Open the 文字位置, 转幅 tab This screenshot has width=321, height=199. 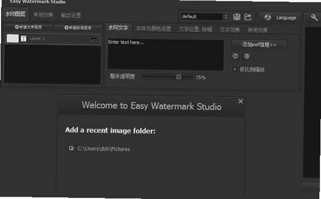tap(195, 29)
